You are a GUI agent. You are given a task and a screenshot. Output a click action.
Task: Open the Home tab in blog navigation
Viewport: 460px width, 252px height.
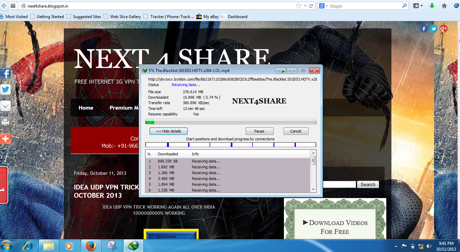86,108
